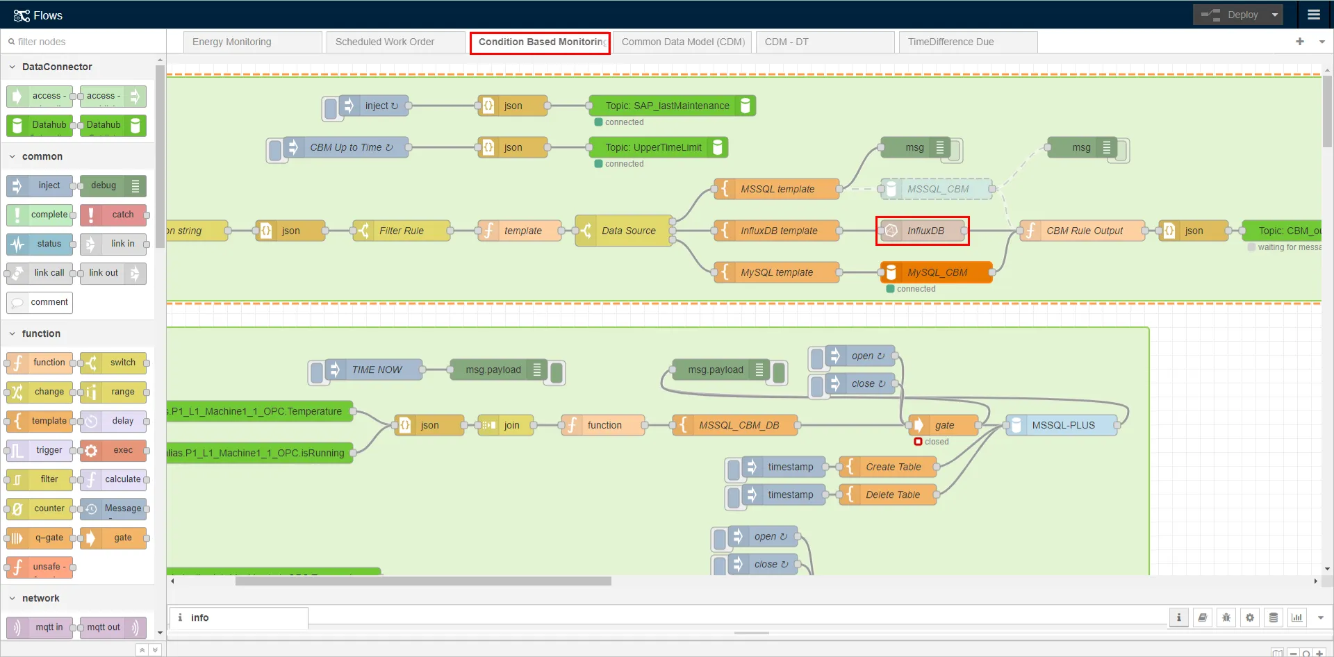Expand all palette categories arrow

pos(155,650)
